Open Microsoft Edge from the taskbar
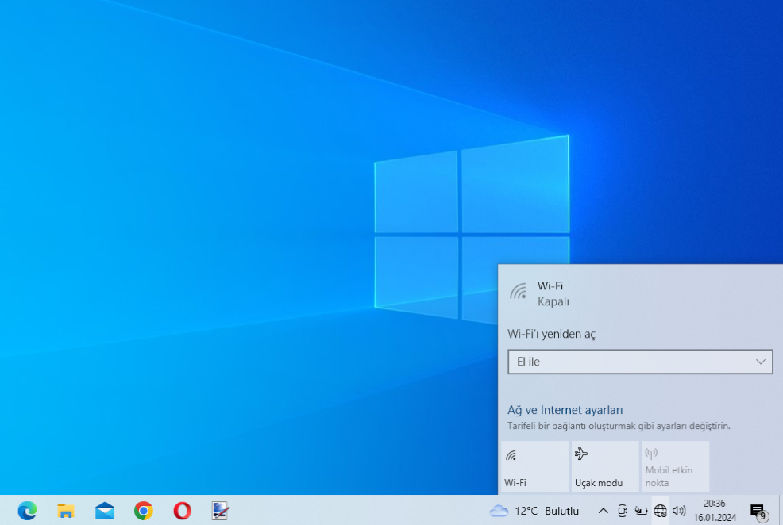The image size is (783, 525). 27,511
